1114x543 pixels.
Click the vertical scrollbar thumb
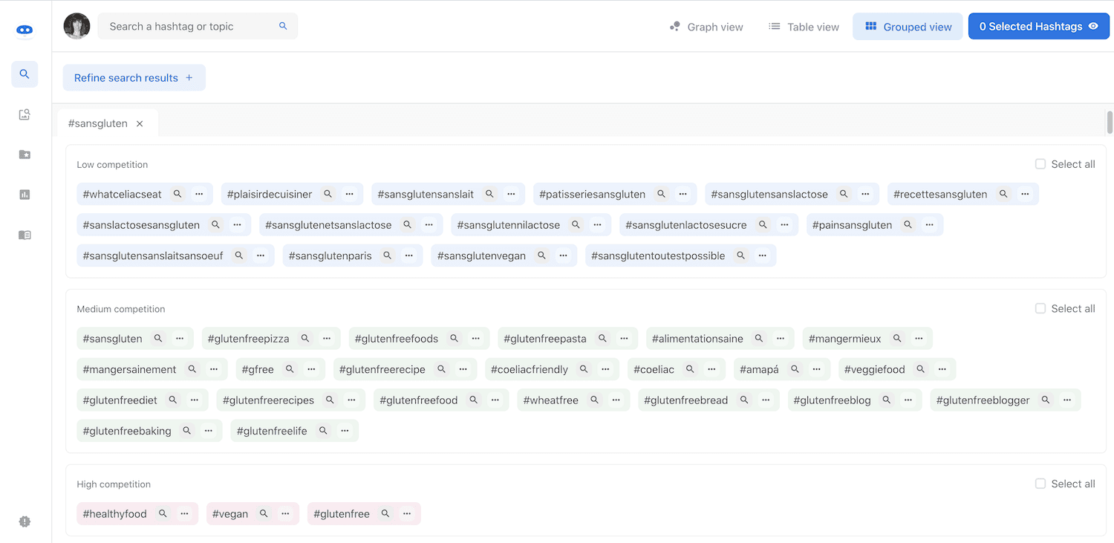pos(1110,122)
